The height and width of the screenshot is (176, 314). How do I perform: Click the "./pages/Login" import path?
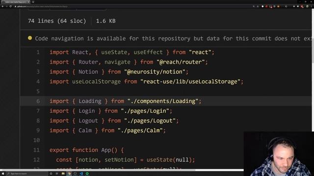(145, 111)
